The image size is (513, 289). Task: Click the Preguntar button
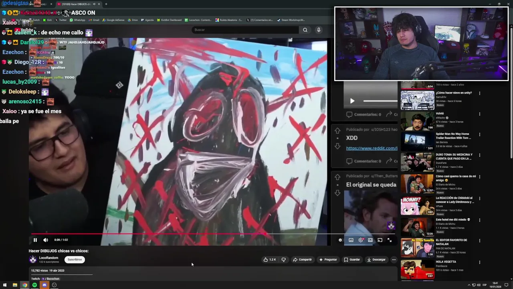click(x=328, y=260)
